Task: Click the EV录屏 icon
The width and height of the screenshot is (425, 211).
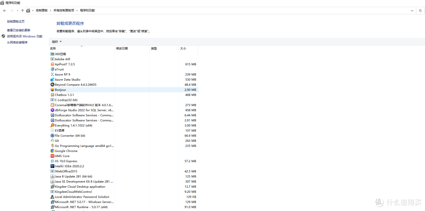Action: click(52, 130)
